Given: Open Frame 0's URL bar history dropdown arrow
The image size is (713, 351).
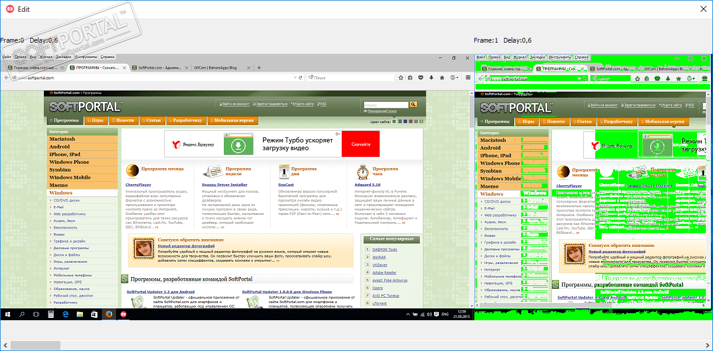Looking at the screenshot, I should pyautogui.click(x=294, y=78).
